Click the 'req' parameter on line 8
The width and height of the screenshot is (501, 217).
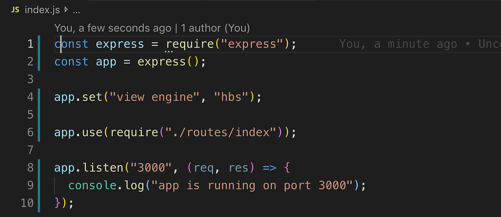point(203,169)
